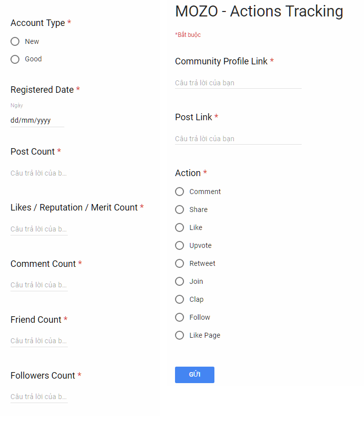Focus the Post Link answer field
The height and width of the screenshot is (429, 364).
(238, 139)
